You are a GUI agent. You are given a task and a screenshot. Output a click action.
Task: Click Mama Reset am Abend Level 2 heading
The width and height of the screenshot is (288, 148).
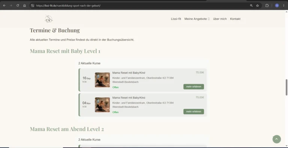point(67,129)
